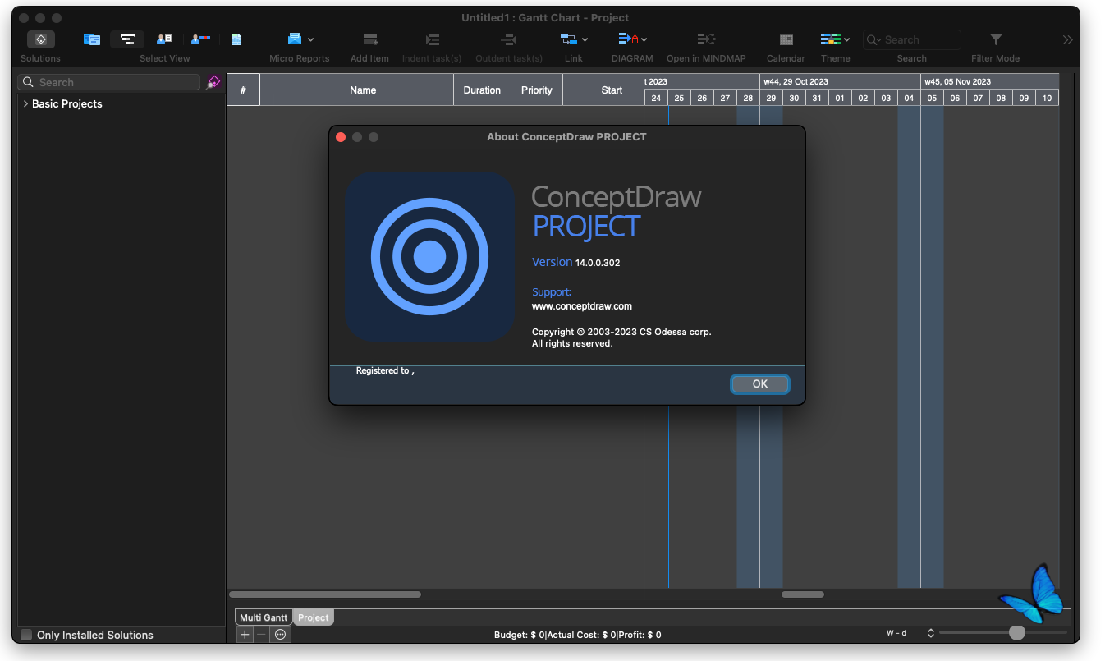Screen dimensions: 1105x661
Task: Click the Add Item icon
Action: pos(369,39)
